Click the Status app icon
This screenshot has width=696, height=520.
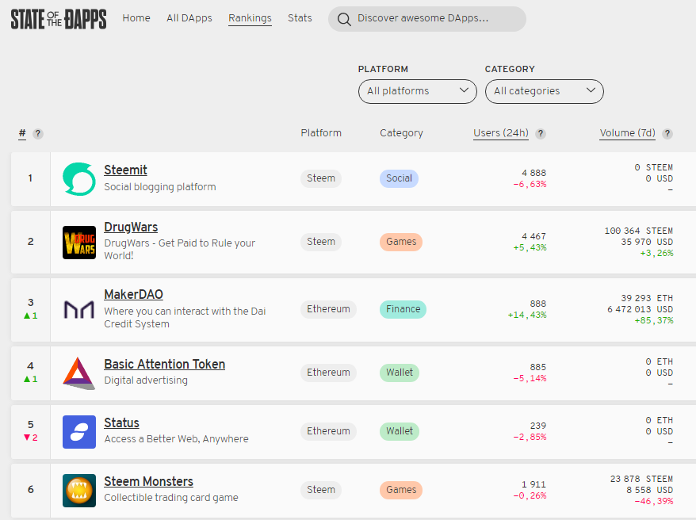point(79,431)
